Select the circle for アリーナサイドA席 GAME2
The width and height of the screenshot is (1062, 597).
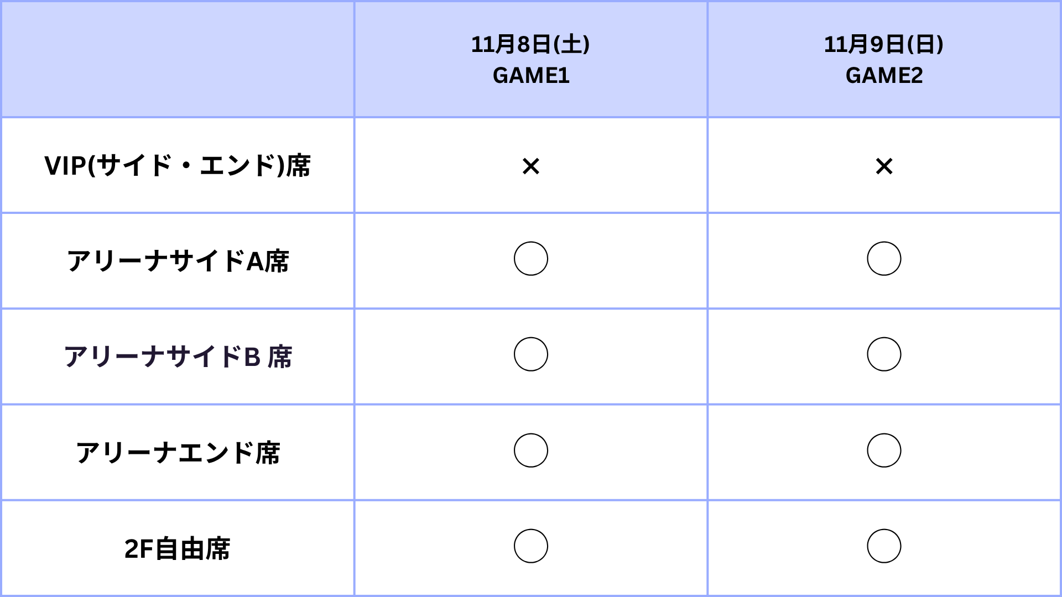click(x=884, y=259)
